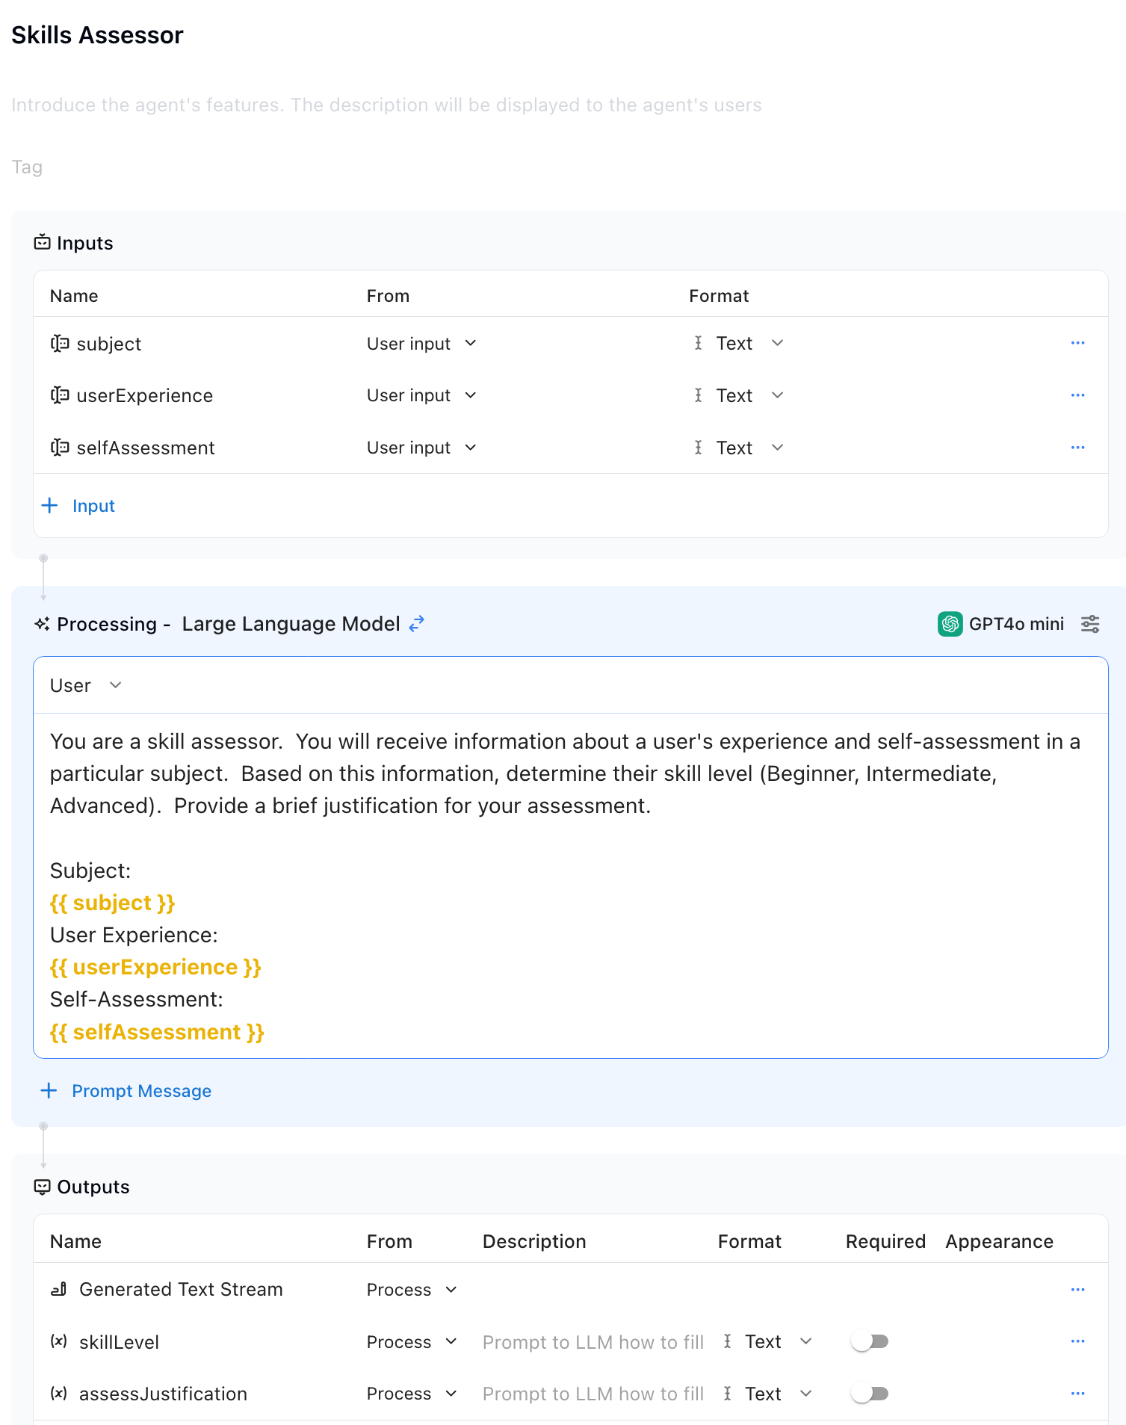Screen dimensions: 1126x1425
Task: Expand the User role dropdown
Action: (x=85, y=685)
